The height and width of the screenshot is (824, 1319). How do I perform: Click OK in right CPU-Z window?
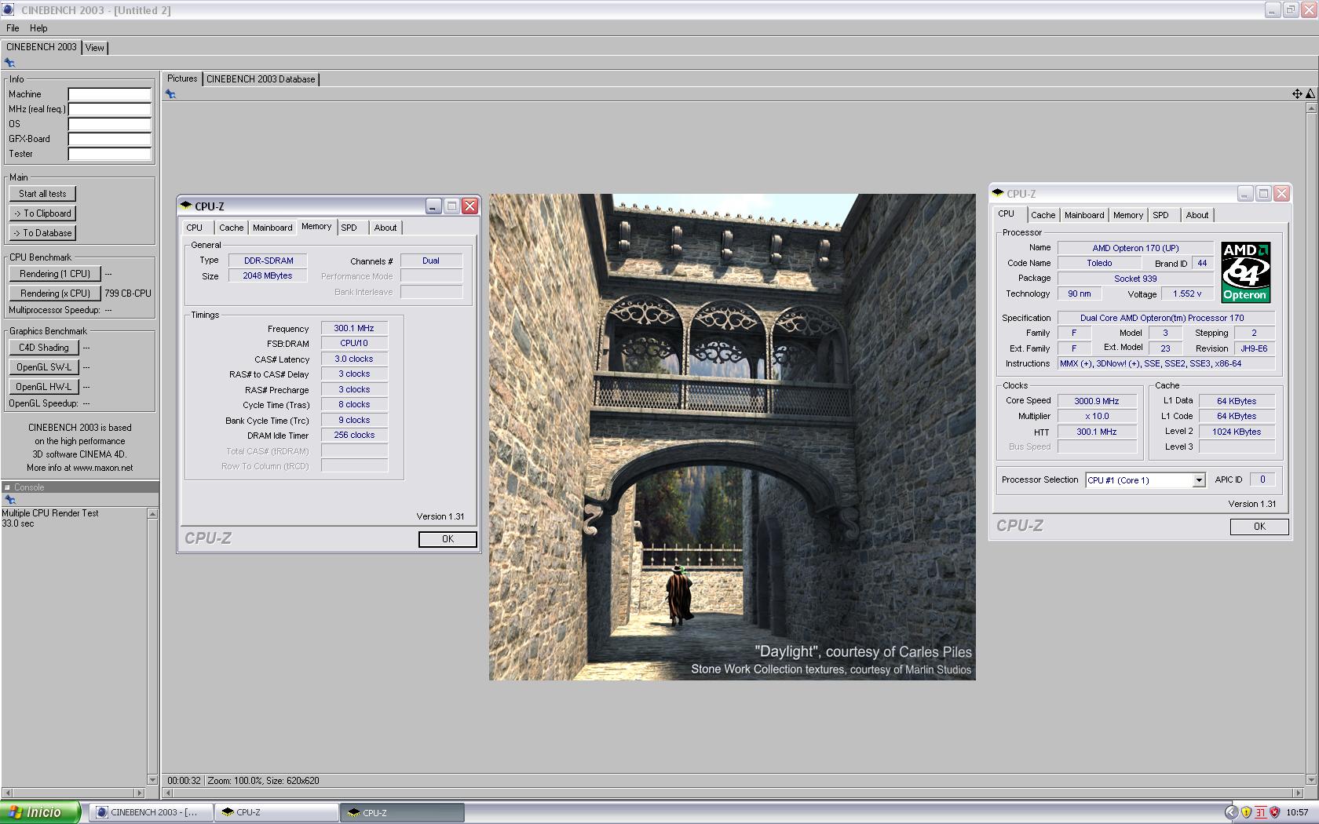click(1259, 527)
